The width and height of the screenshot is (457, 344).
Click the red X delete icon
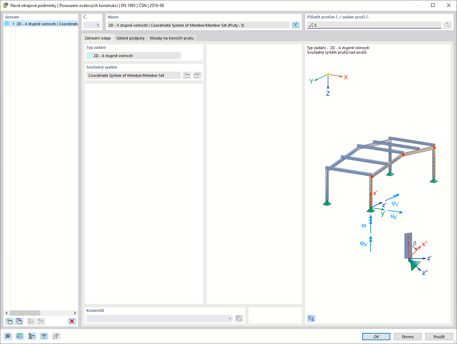(x=72, y=321)
